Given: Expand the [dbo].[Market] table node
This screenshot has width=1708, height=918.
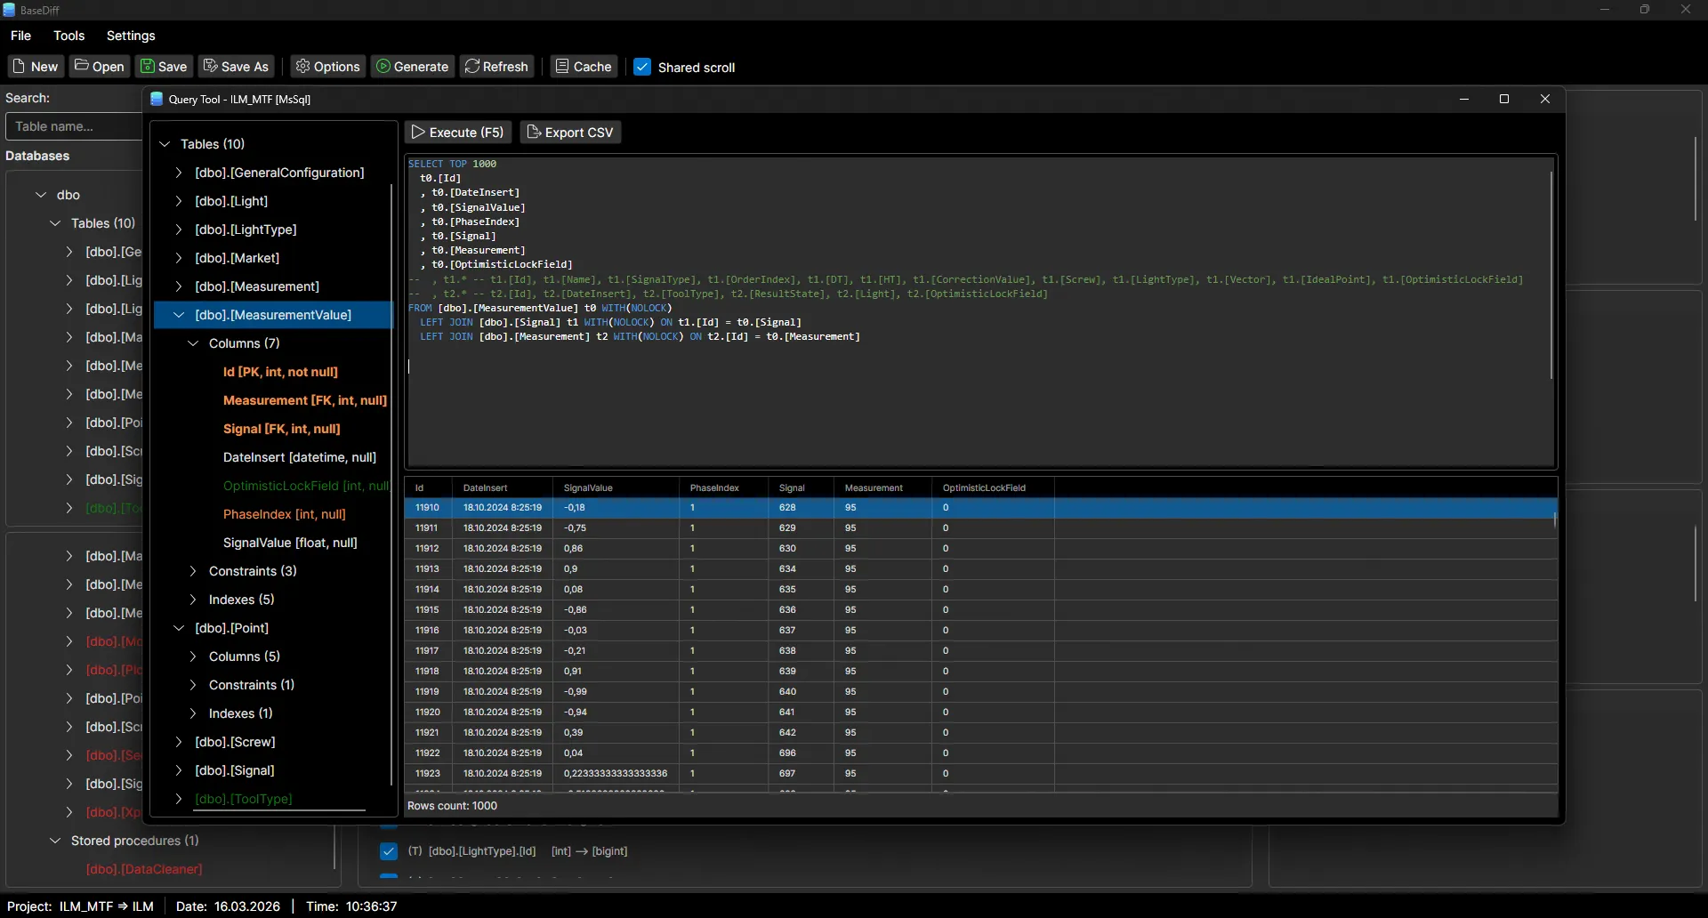Looking at the screenshot, I should pyautogui.click(x=178, y=258).
